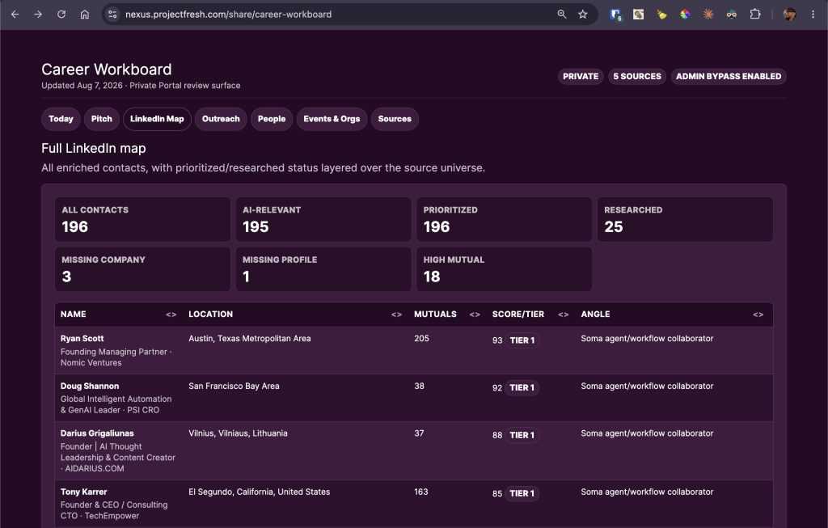
Task: Open the Extensions puzzle menu
Action: (x=755, y=15)
